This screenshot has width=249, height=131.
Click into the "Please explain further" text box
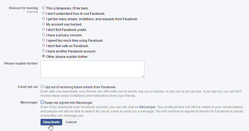[92, 69]
